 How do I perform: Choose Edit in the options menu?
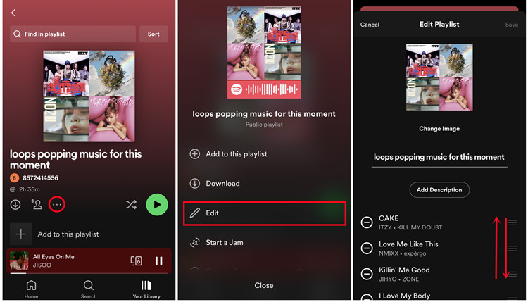click(x=264, y=213)
